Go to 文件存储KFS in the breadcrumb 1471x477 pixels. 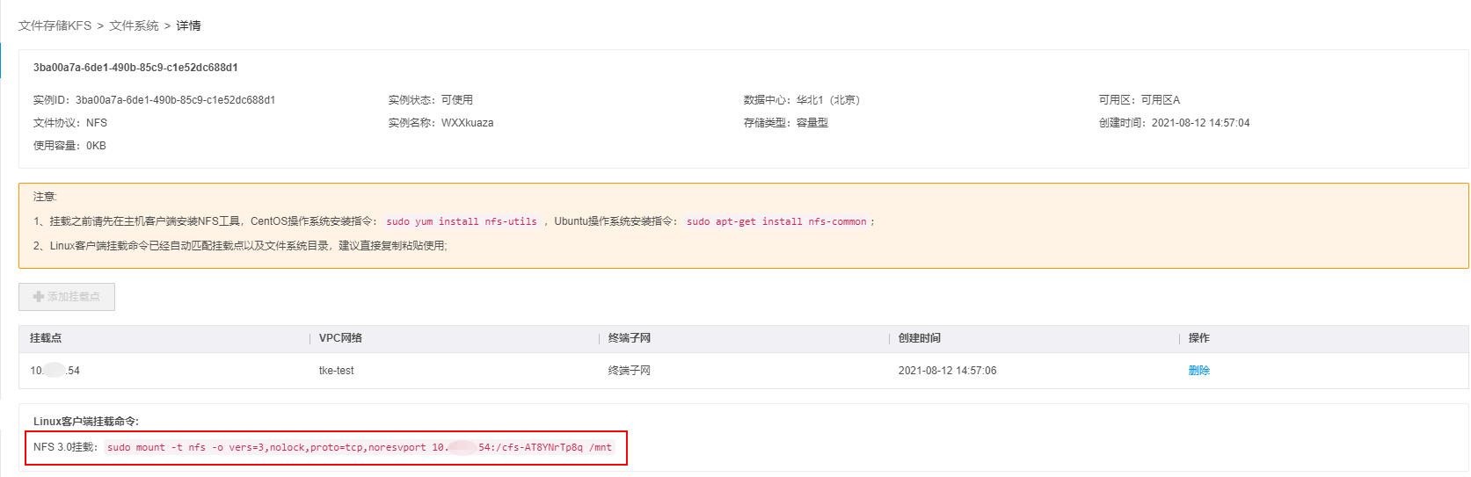tap(55, 25)
